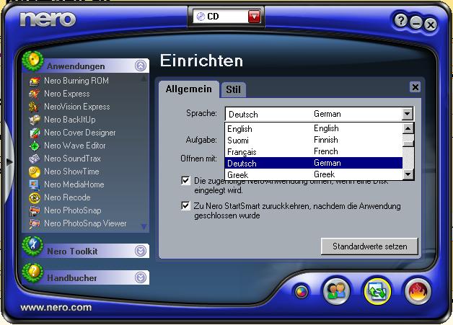Select English in language list
The height and width of the screenshot is (325, 453).
(x=314, y=128)
